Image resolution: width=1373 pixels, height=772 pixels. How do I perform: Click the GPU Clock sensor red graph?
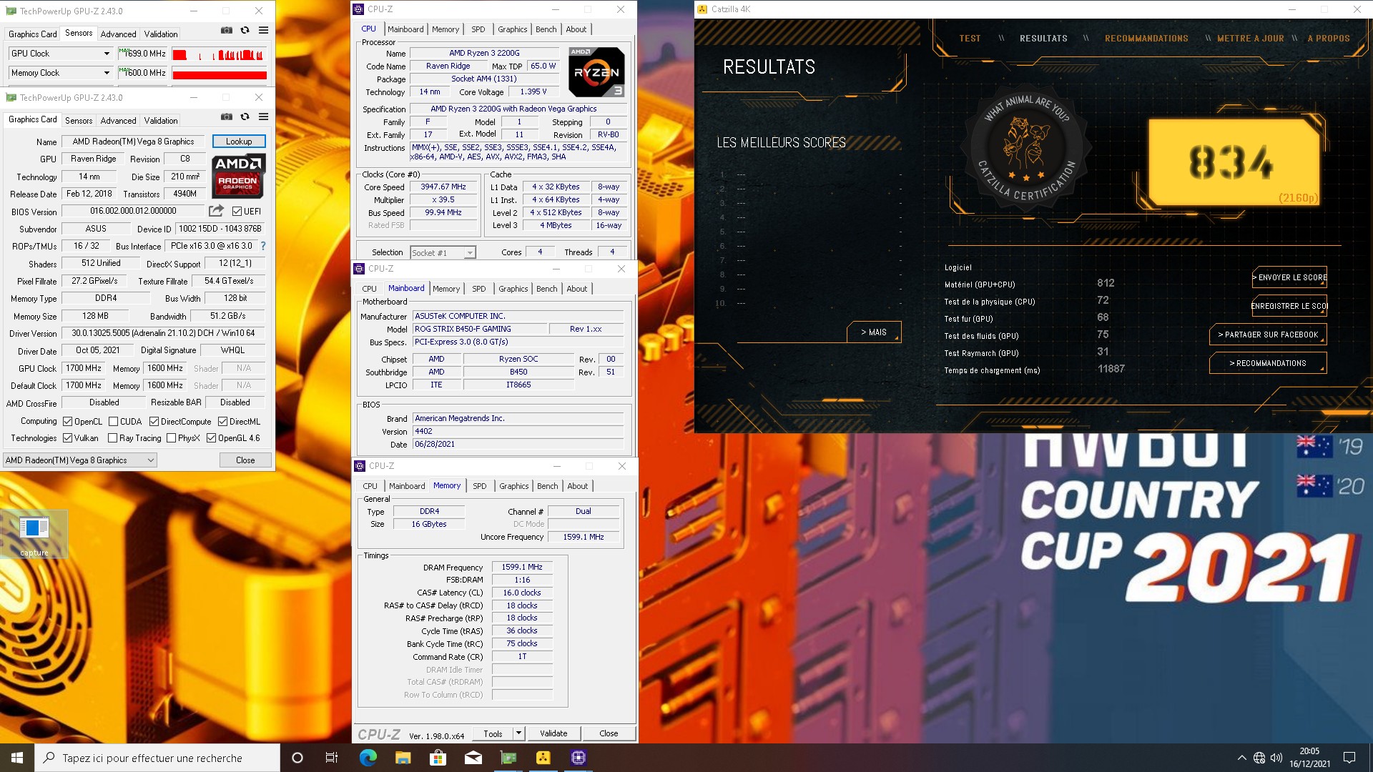pyautogui.click(x=220, y=54)
